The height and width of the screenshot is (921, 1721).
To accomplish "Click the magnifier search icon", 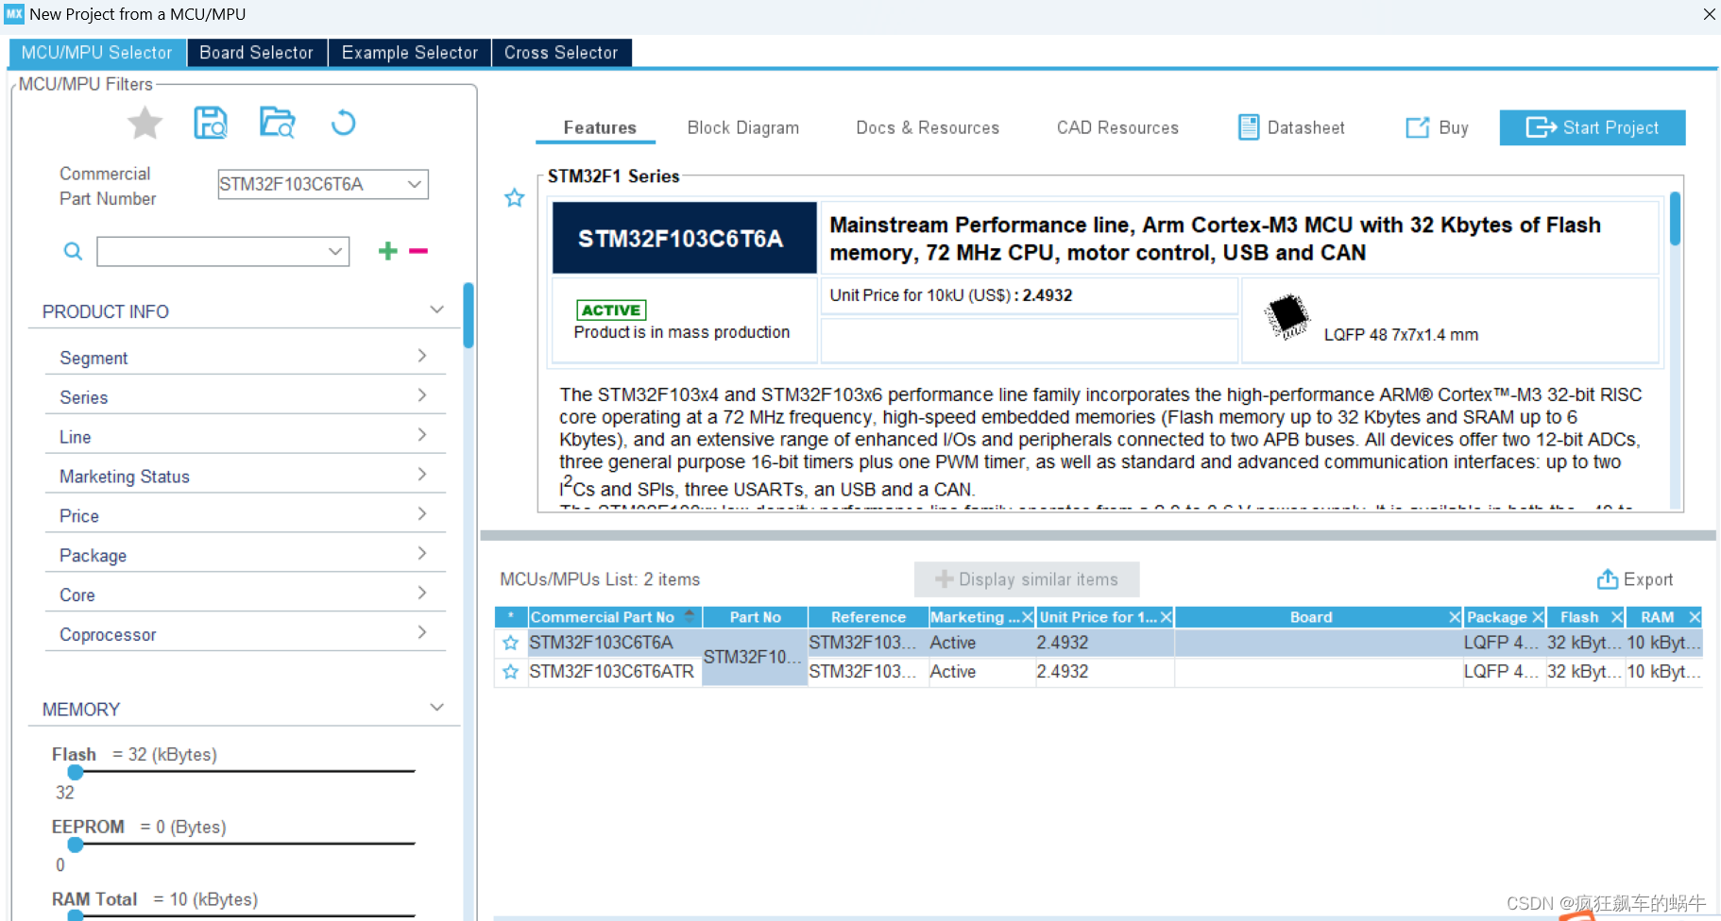I will 73,251.
